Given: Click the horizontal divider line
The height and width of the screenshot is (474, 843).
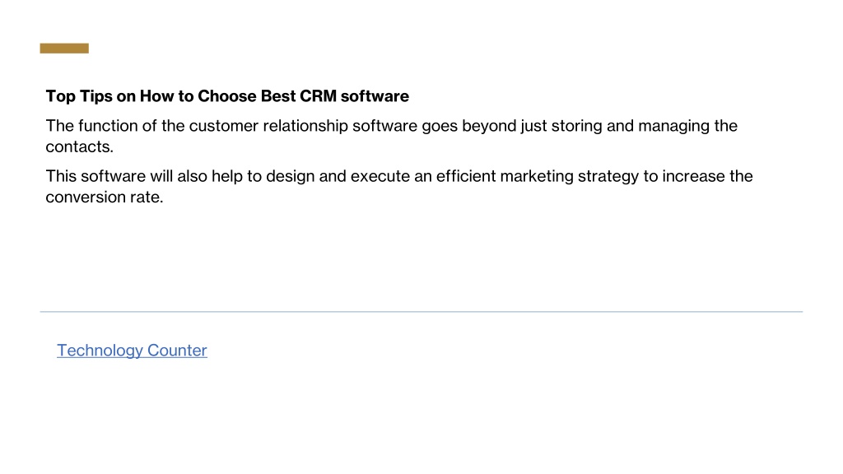Looking at the screenshot, I should pos(421,311).
